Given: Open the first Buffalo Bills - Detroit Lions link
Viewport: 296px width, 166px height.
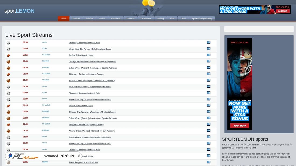Looking at the screenshot, I should pos(81,55).
